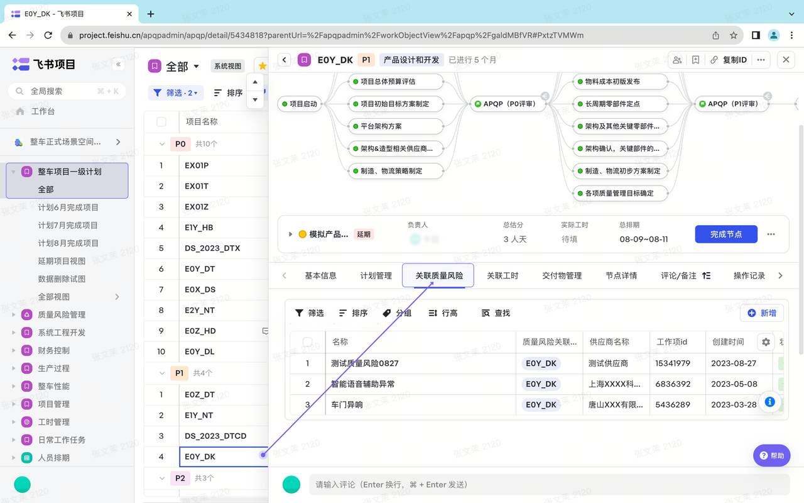The image size is (804, 503).
Task: Switch to 基本信息 tab
Action: (x=320, y=275)
